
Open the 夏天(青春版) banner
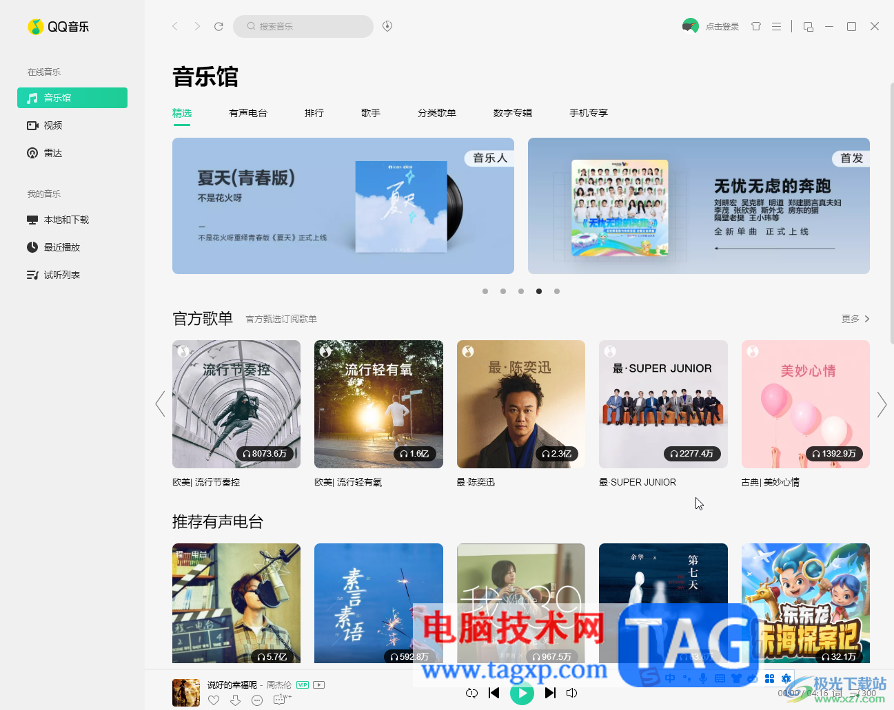(x=343, y=206)
